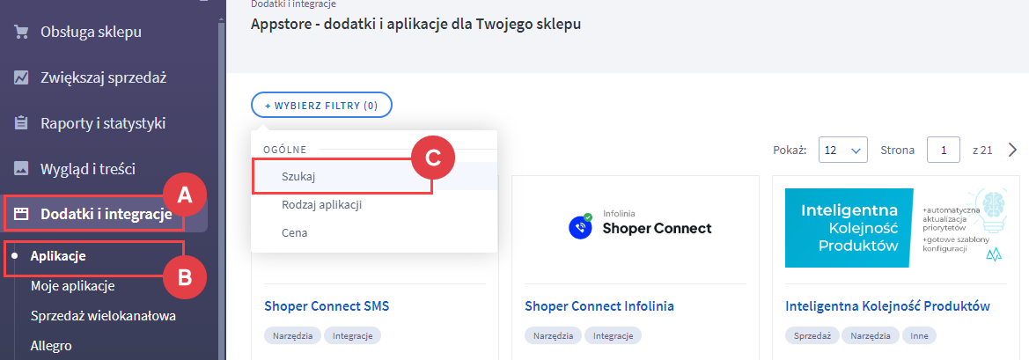The width and height of the screenshot is (1029, 360).
Task: Open Shoper Connect Infolinia app link
Action: [599, 306]
